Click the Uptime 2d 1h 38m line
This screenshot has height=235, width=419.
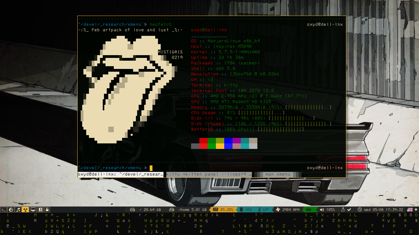click(217, 58)
